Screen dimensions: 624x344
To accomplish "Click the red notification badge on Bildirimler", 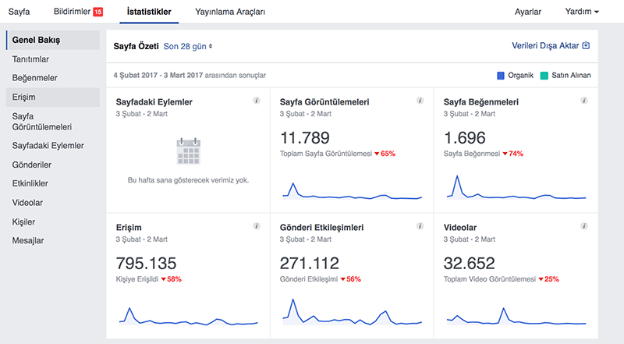I will pos(98,12).
